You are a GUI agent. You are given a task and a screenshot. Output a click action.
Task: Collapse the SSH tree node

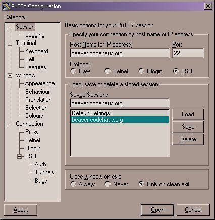[x=19, y=156]
